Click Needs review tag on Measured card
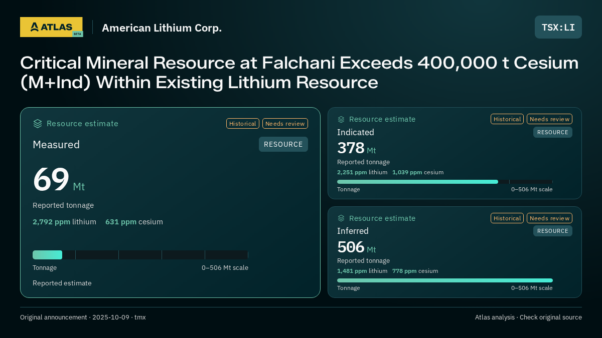This screenshot has height=338, width=602. tap(285, 124)
